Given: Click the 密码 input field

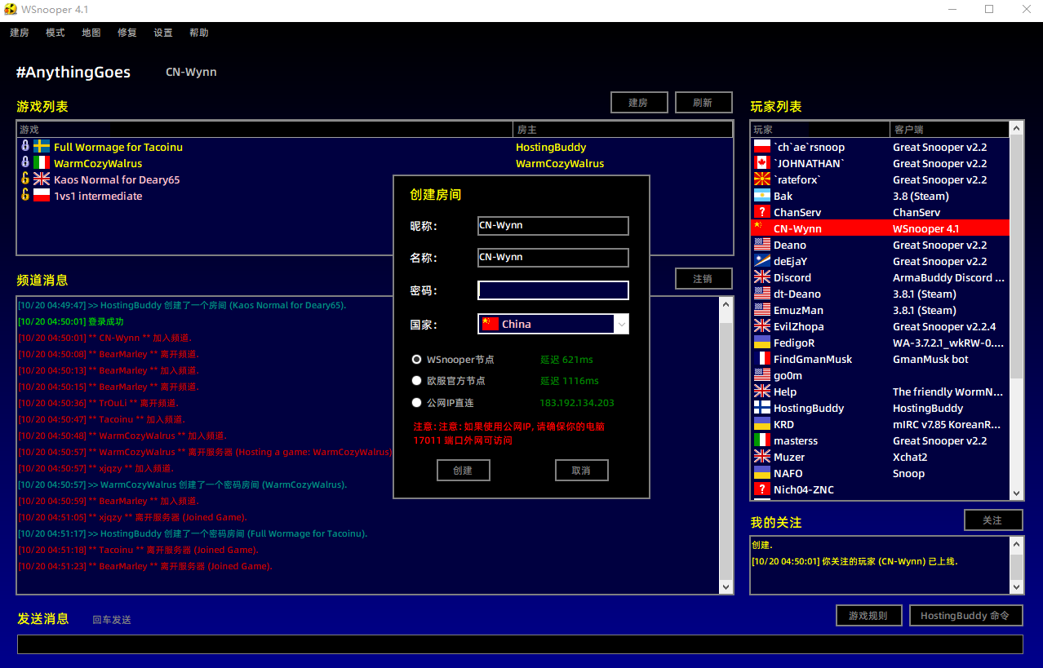Looking at the screenshot, I should [553, 290].
